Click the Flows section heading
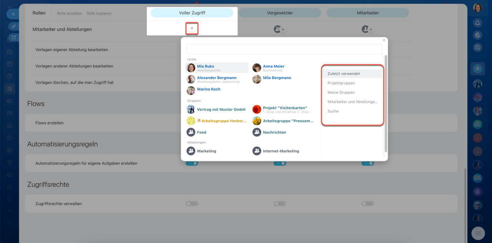492x243 pixels. tap(36, 104)
